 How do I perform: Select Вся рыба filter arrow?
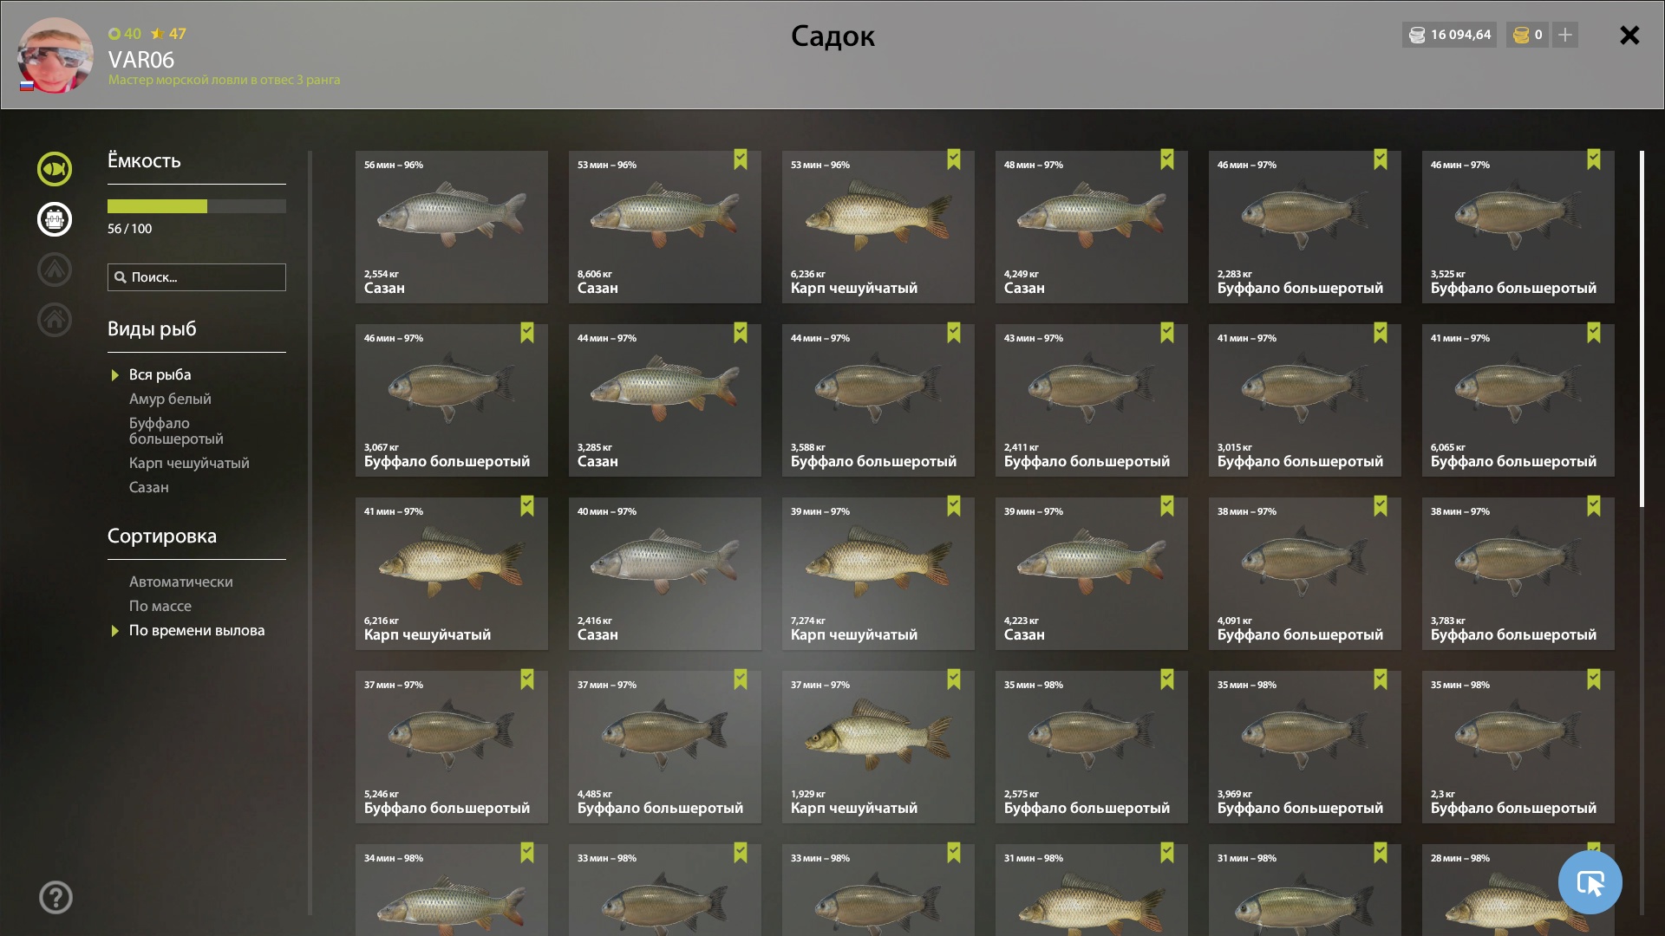[x=114, y=375]
